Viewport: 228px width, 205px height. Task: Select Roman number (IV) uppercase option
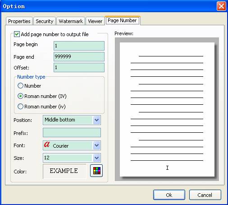pyautogui.click(x=20, y=96)
